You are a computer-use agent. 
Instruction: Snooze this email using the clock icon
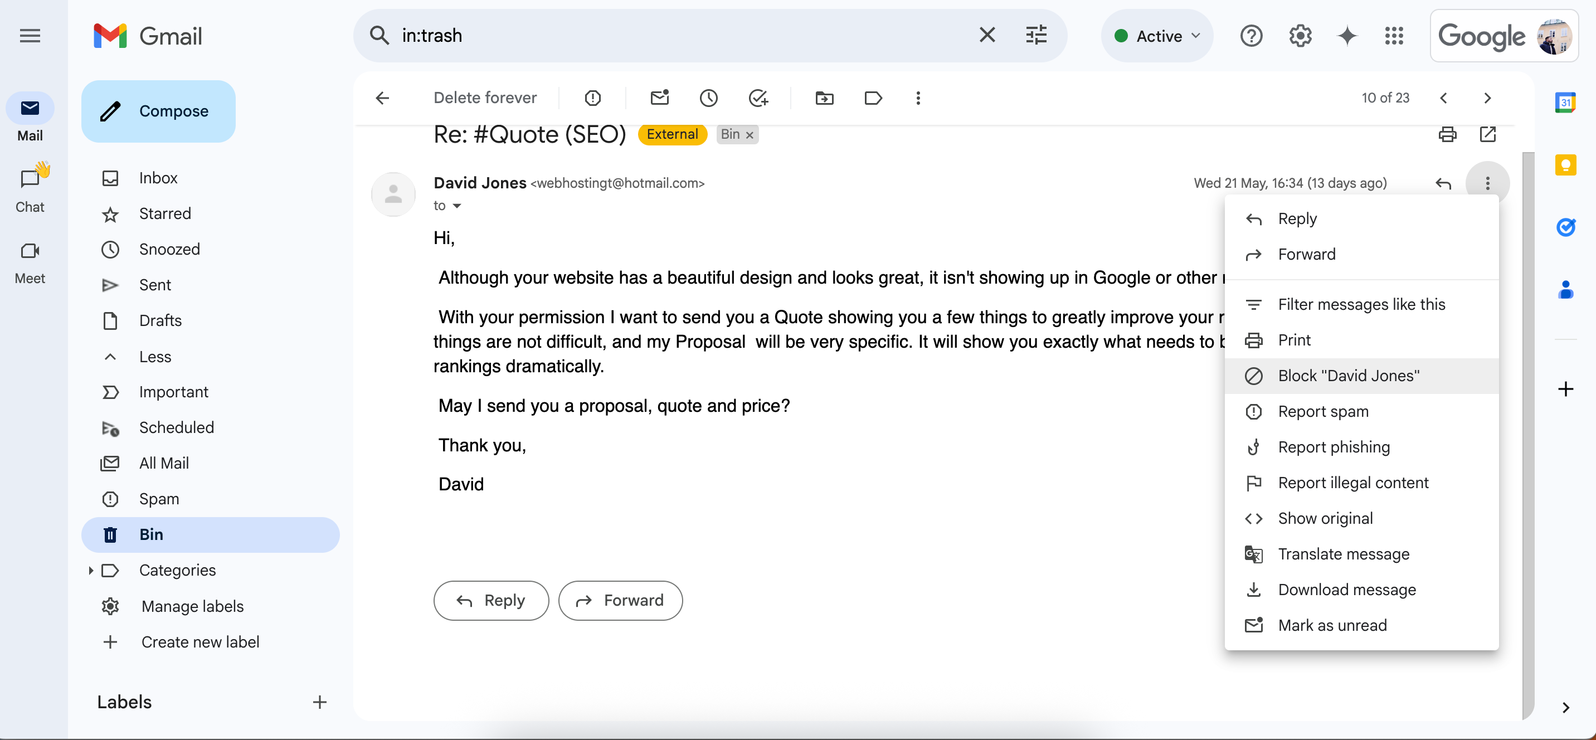[x=708, y=98]
